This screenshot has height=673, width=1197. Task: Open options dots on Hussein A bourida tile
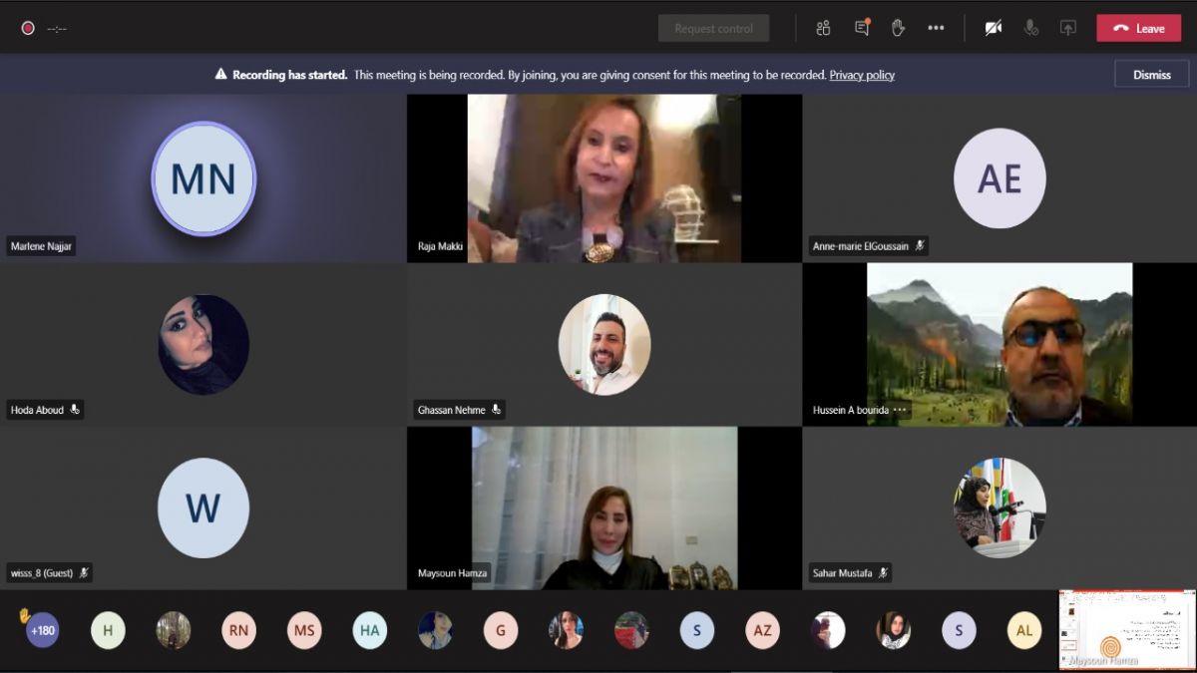[x=900, y=410]
